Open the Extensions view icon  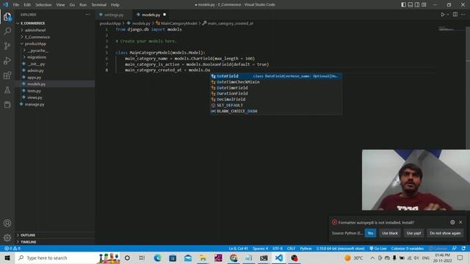tap(7, 75)
